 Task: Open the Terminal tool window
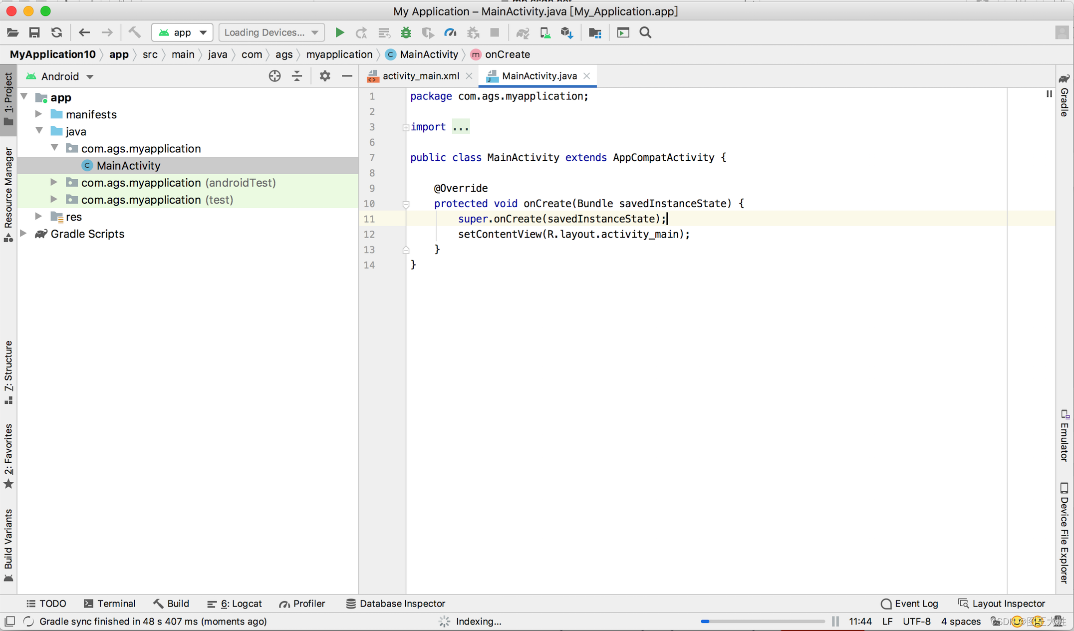tap(110, 604)
